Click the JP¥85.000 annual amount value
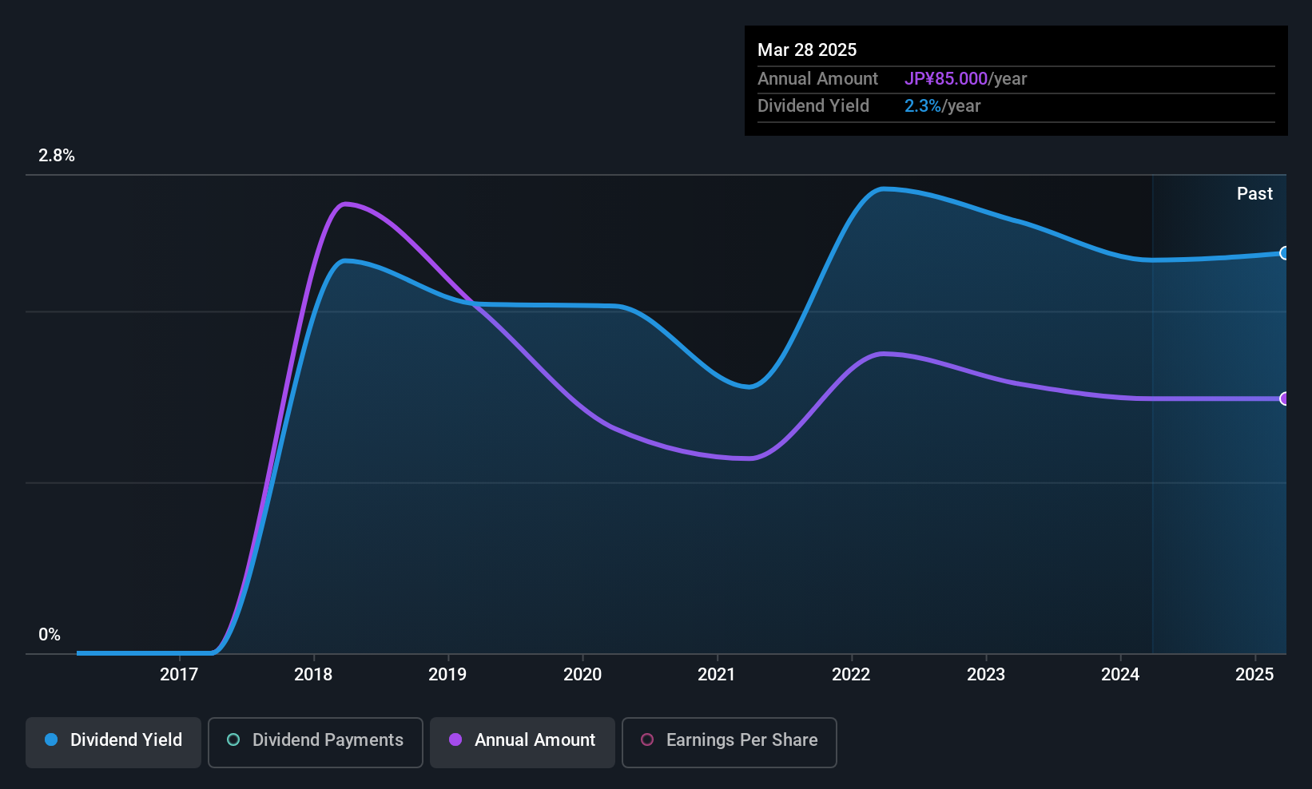Screen dimensions: 1312x789 tap(946, 79)
